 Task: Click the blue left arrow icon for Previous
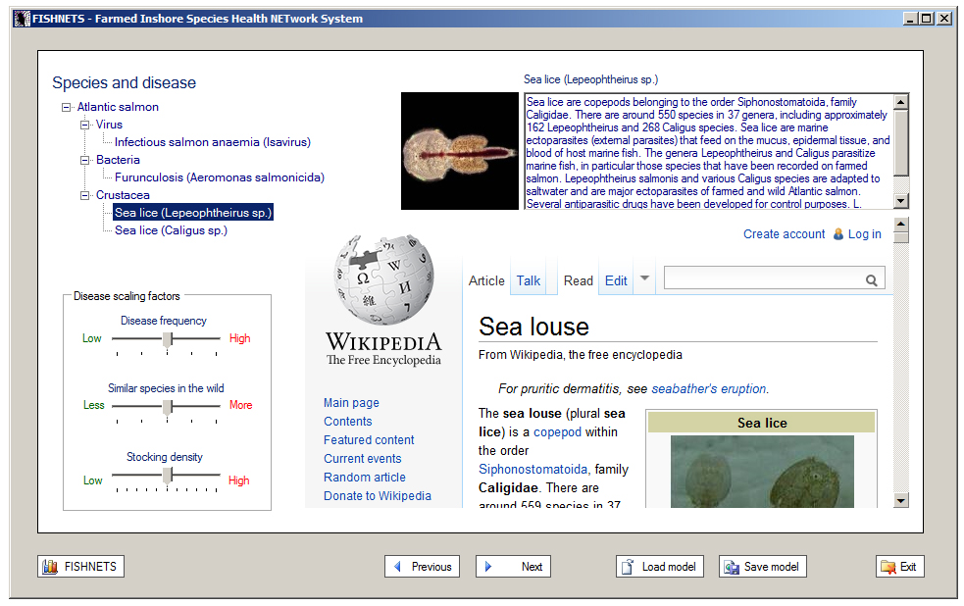[x=397, y=567]
